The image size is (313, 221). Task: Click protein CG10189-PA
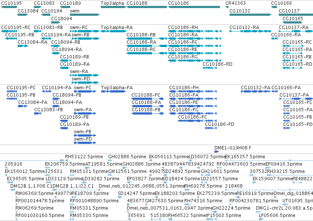coord(75,124)
